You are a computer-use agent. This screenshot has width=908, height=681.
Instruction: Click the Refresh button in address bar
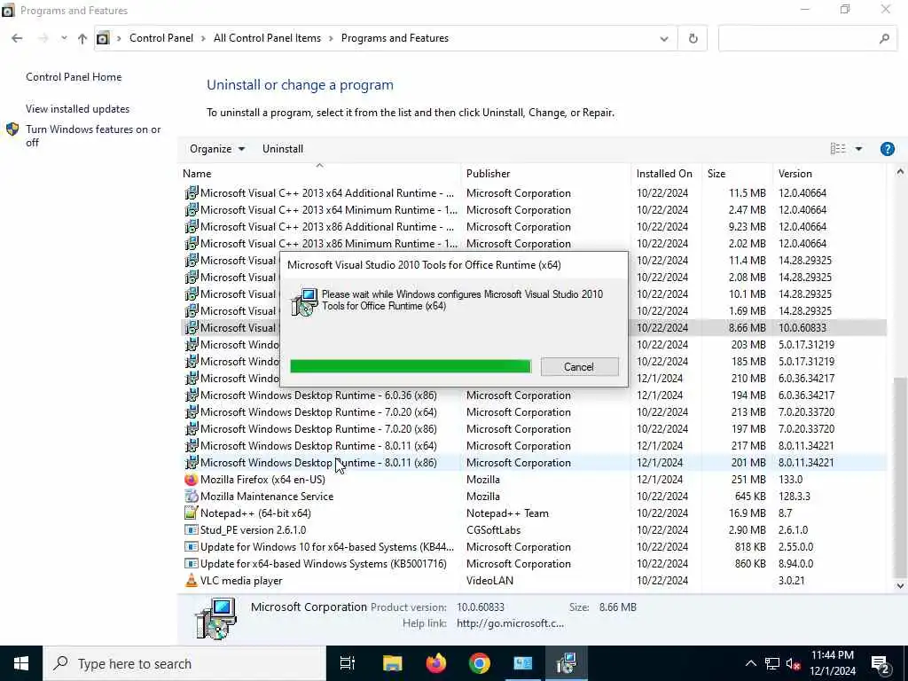(693, 38)
